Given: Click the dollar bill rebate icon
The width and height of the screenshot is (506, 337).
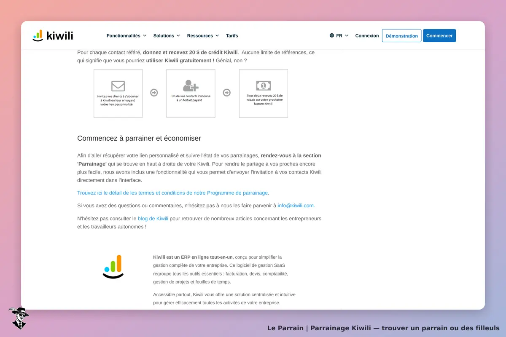Looking at the screenshot, I should coord(264,86).
